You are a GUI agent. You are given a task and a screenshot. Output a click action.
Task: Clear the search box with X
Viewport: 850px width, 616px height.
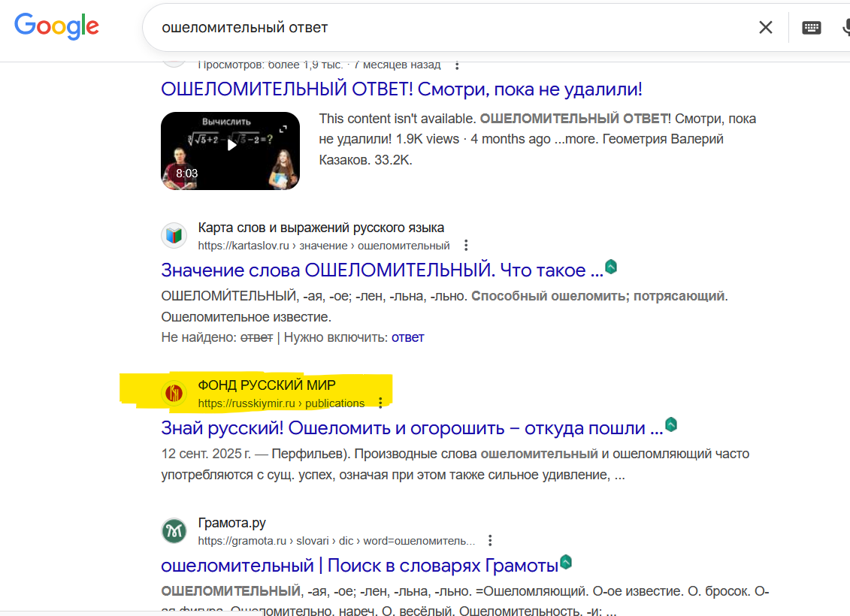(x=765, y=27)
